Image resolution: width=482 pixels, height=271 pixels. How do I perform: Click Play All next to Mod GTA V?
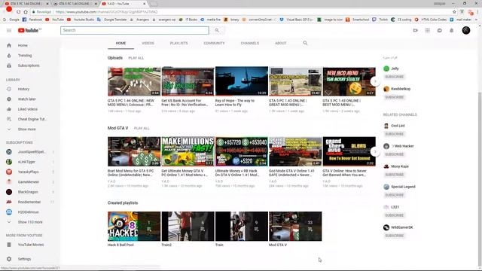tap(142, 128)
